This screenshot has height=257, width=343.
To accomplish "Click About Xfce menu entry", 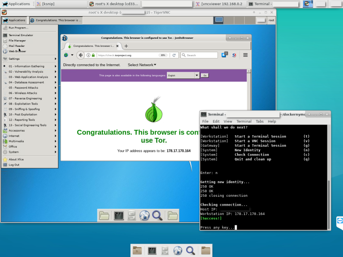I will 30,160.
